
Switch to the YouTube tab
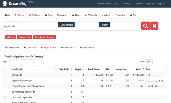pyautogui.click(x=34, y=15)
